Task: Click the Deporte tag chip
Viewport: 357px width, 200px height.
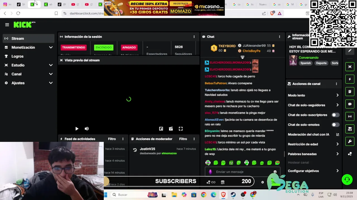Action: coord(321,63)
